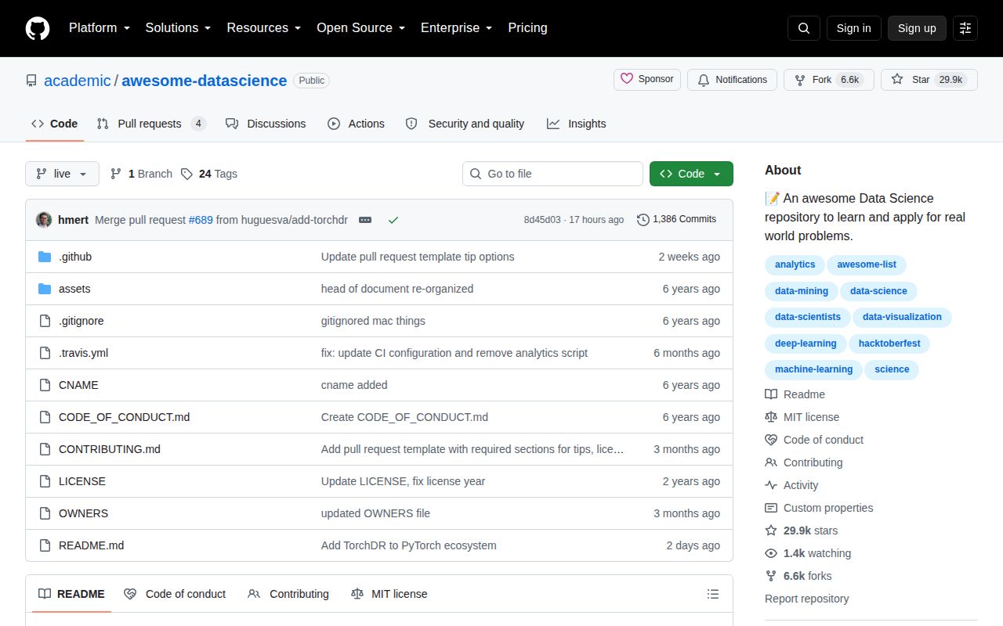1003x626 pixels.
Task: Open the awesome-datascience repository link
Action: pyautogui.click(x=205, y=81)
